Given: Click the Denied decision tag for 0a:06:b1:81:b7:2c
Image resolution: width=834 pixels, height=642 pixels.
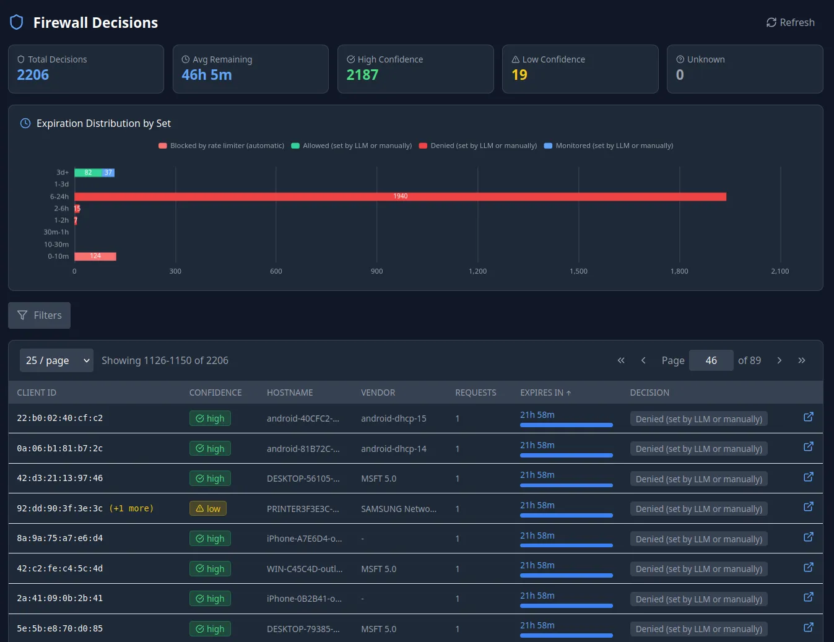Looking at the screenshot, I should [698, 449].
